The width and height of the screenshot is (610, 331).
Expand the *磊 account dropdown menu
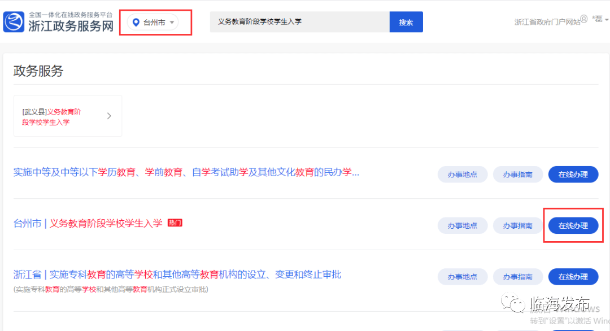(x=600, y=19)
